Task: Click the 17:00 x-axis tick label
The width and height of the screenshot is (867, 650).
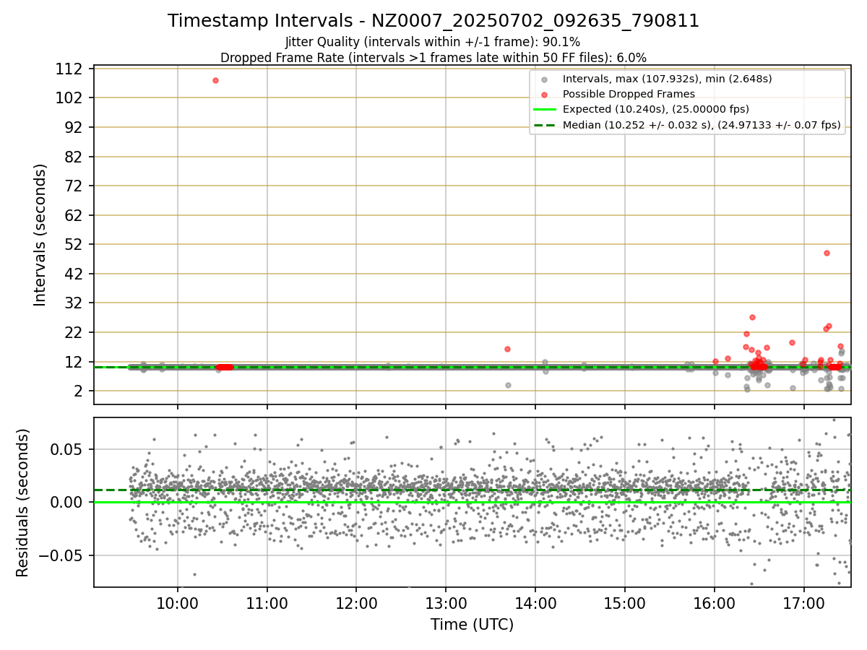Action: pos(804,603)
